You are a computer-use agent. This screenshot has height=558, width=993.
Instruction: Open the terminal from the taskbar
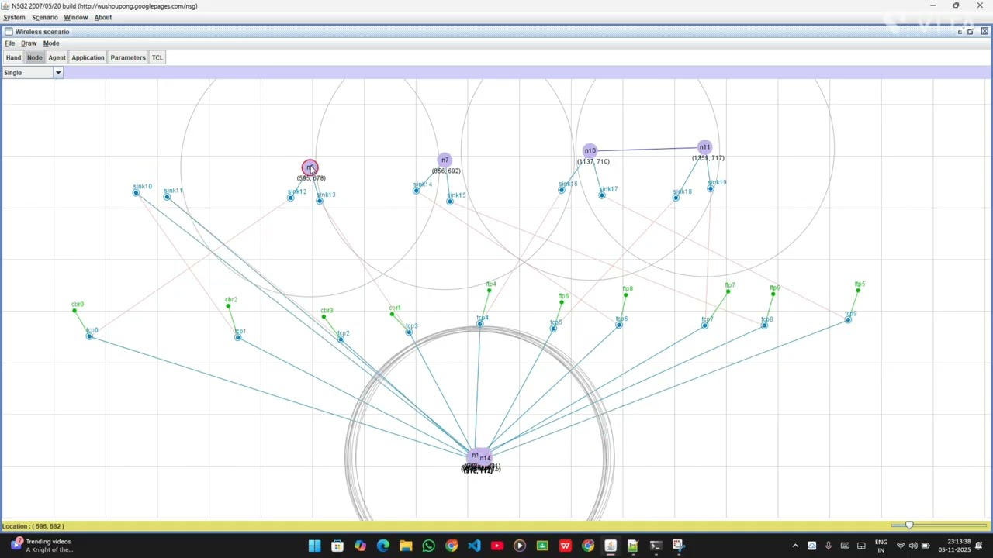point(656,546)
